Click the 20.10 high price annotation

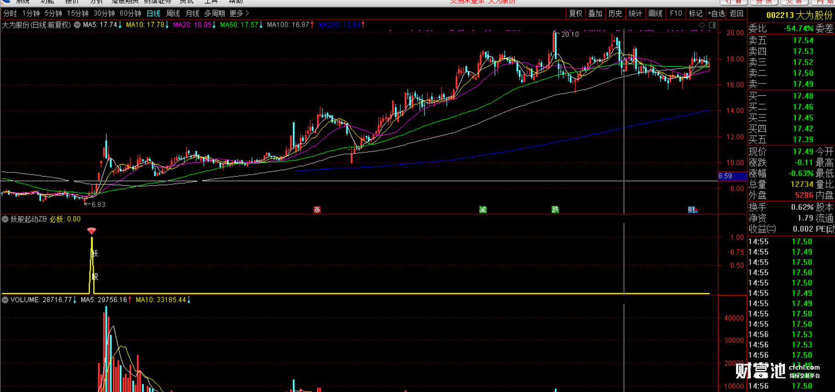pyautogui.click(x=570, y=34)
